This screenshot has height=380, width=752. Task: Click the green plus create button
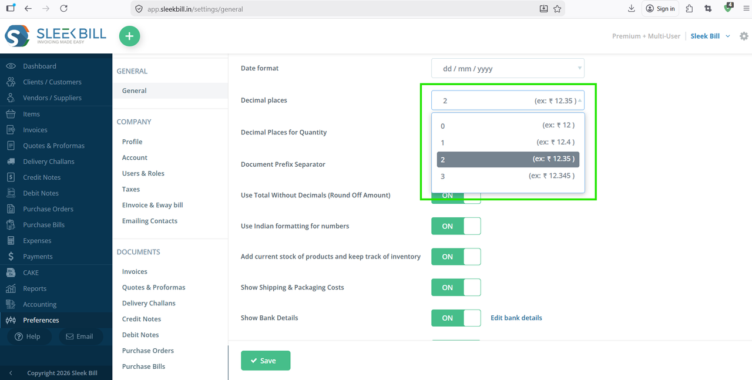[x=129, y=36]
